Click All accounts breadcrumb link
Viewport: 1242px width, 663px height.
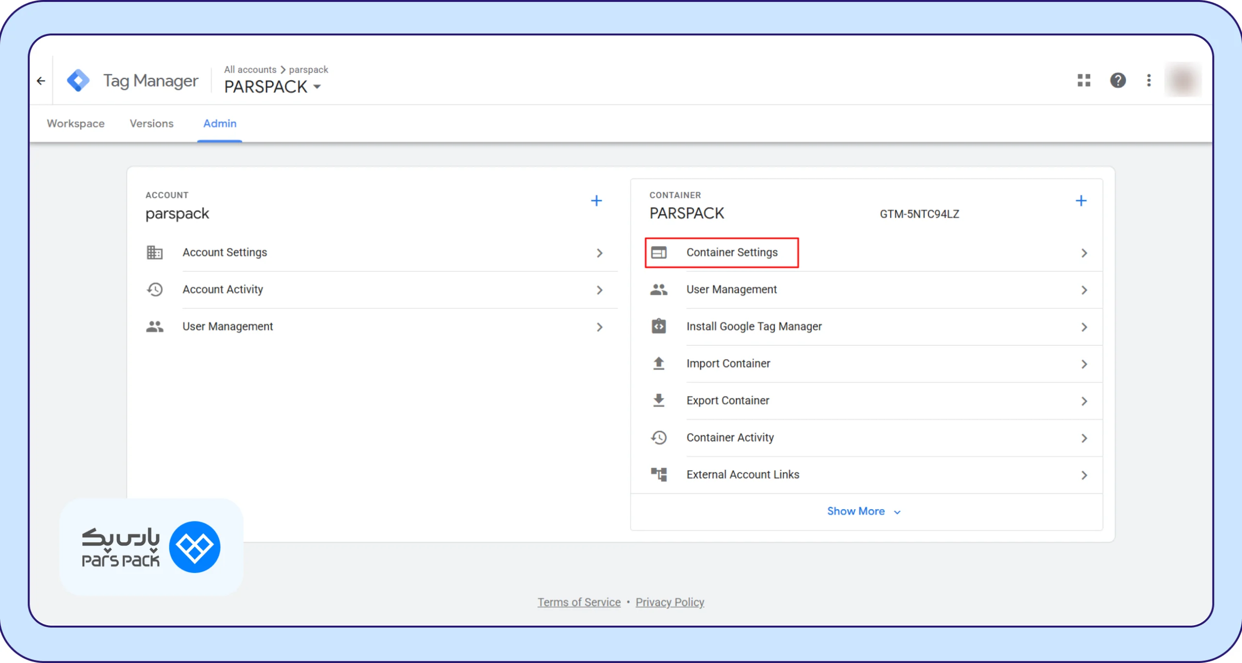250,70
